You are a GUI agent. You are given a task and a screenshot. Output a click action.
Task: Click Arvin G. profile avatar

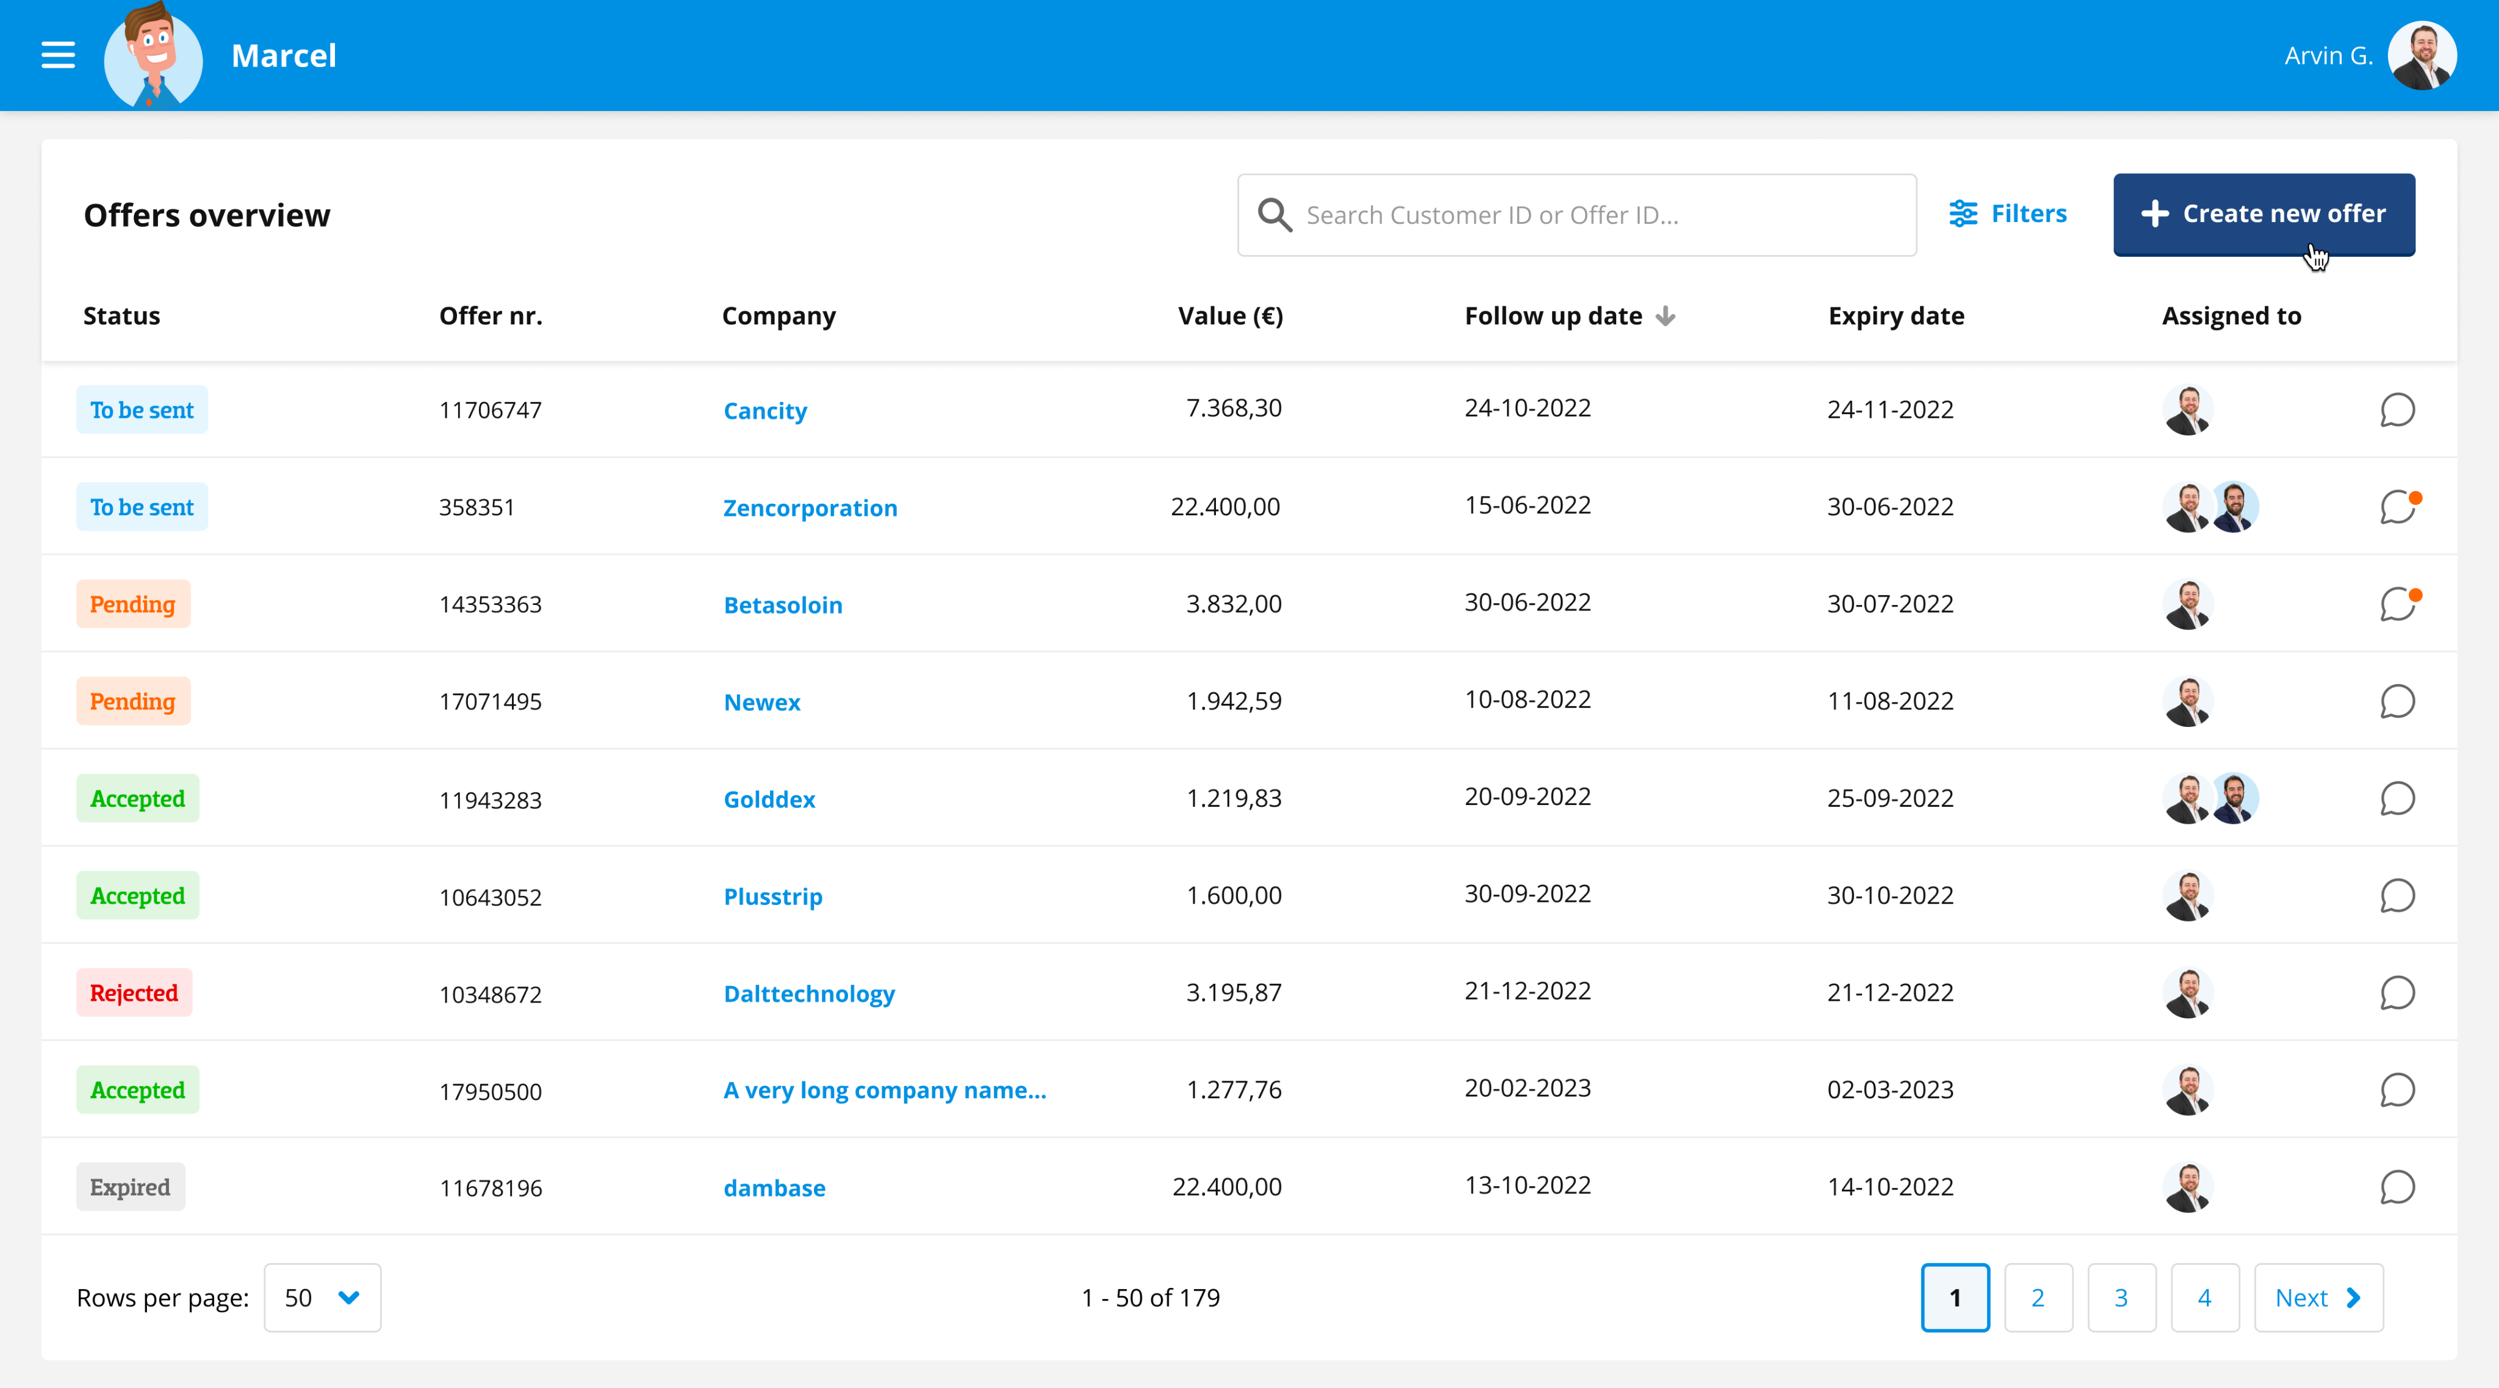pyautogui.click(x=2422, y=55)
